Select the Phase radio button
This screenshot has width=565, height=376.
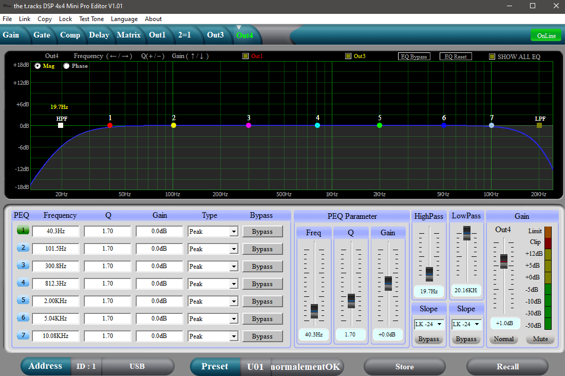tap(66, 66)
